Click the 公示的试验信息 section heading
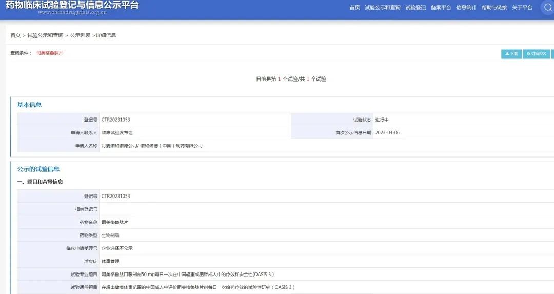Image resolution: width=554 pixels, height=294 pixels. (x=38, y=169)
